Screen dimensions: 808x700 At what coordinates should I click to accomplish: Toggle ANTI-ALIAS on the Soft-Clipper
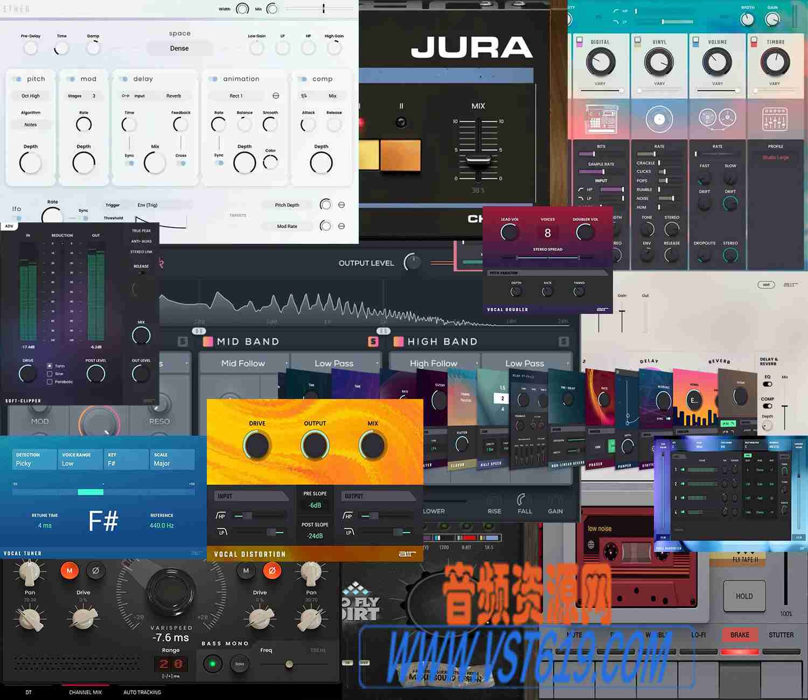[141, 242]
